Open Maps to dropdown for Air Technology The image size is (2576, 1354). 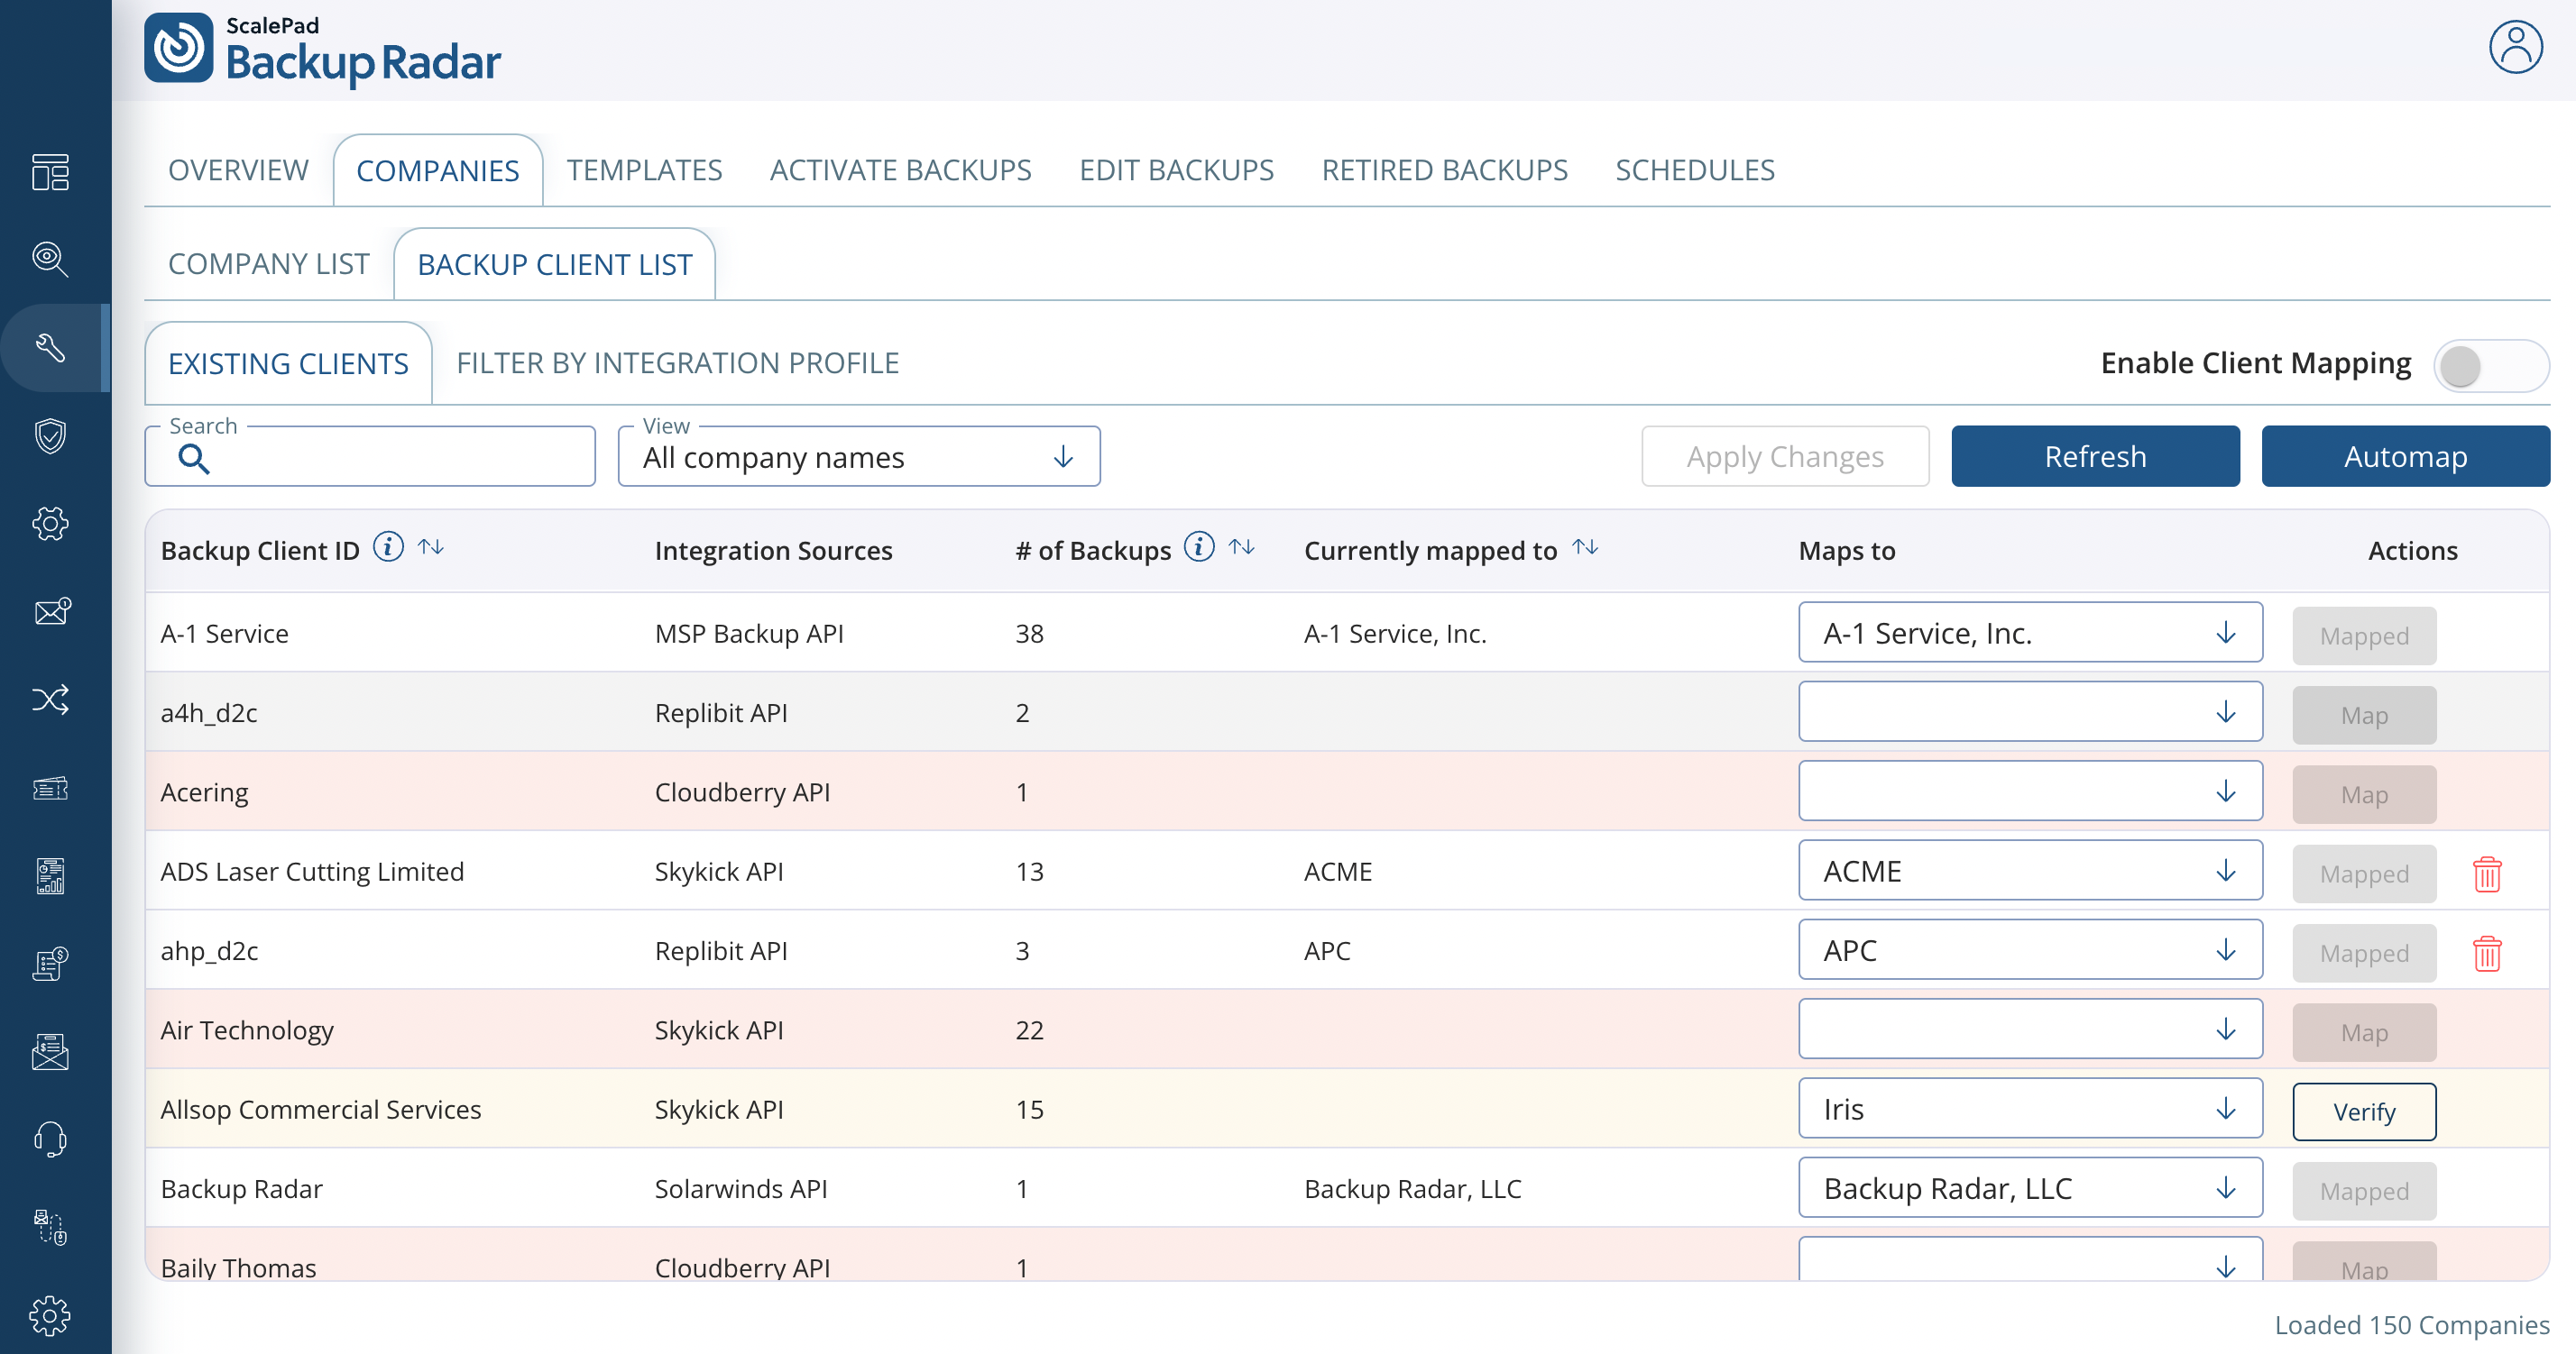click(2030, 1029)
